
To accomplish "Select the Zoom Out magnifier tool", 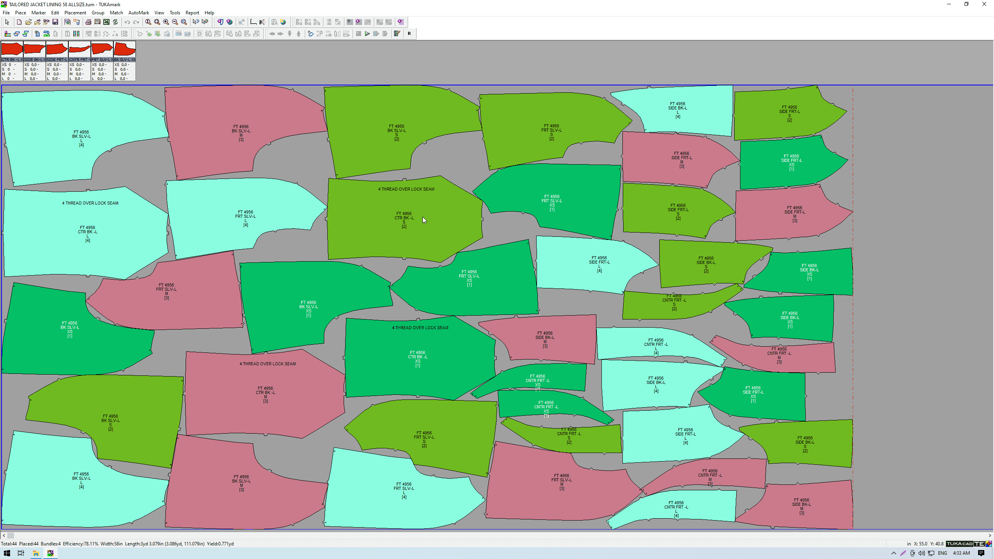I will click(x=175, y=22).
